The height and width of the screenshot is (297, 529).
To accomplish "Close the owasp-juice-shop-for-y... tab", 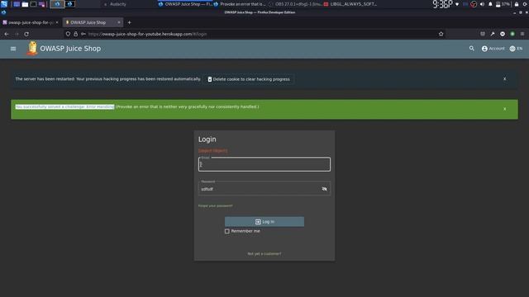I will 57,22.
